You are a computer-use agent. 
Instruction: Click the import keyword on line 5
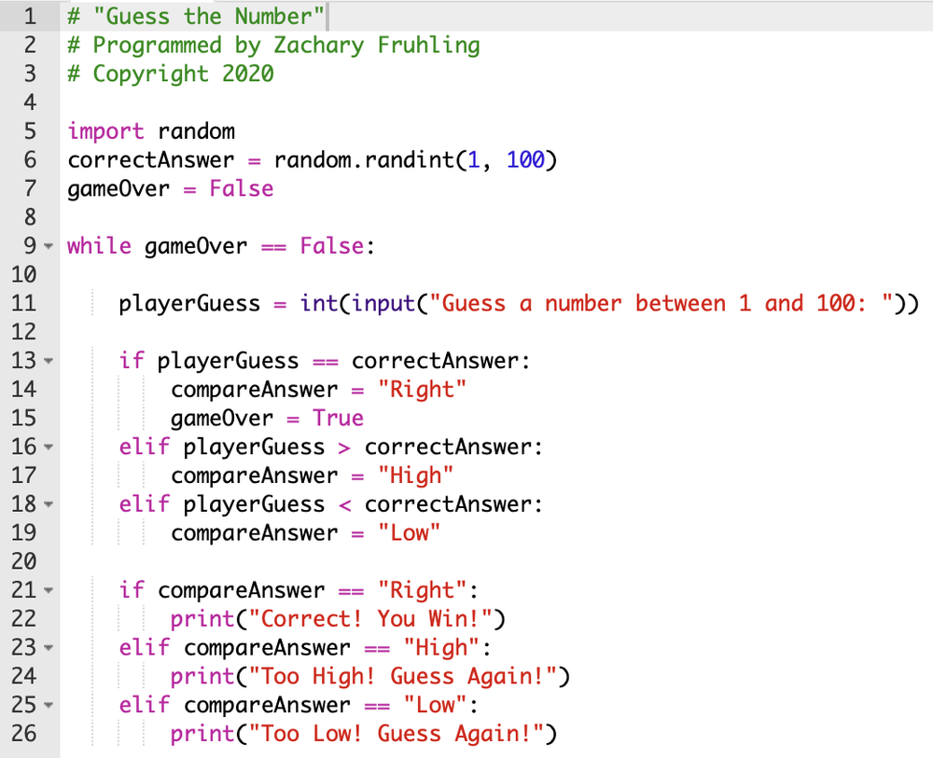[x=105, y=131]
